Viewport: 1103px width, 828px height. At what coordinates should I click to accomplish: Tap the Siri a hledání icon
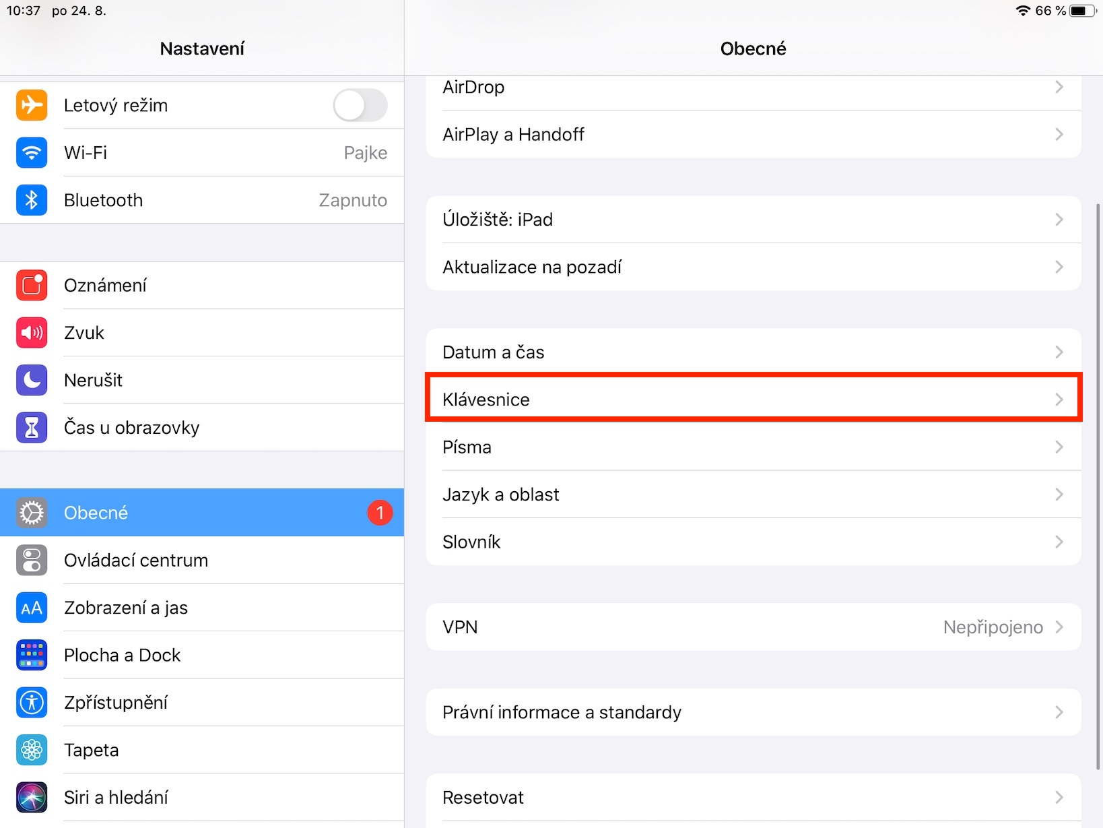(x=32, y=798)
